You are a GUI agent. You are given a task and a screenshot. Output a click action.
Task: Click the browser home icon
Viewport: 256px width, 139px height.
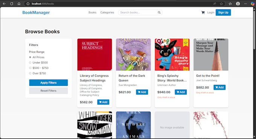tap(19, 4)
